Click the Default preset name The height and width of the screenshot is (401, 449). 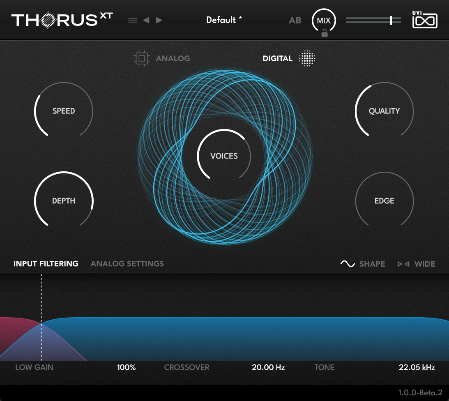point(224,20)
